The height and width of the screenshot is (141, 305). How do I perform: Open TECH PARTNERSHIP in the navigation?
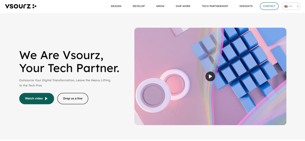click(215, 6)
